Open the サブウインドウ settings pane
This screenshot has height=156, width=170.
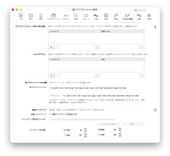[53, 17]
